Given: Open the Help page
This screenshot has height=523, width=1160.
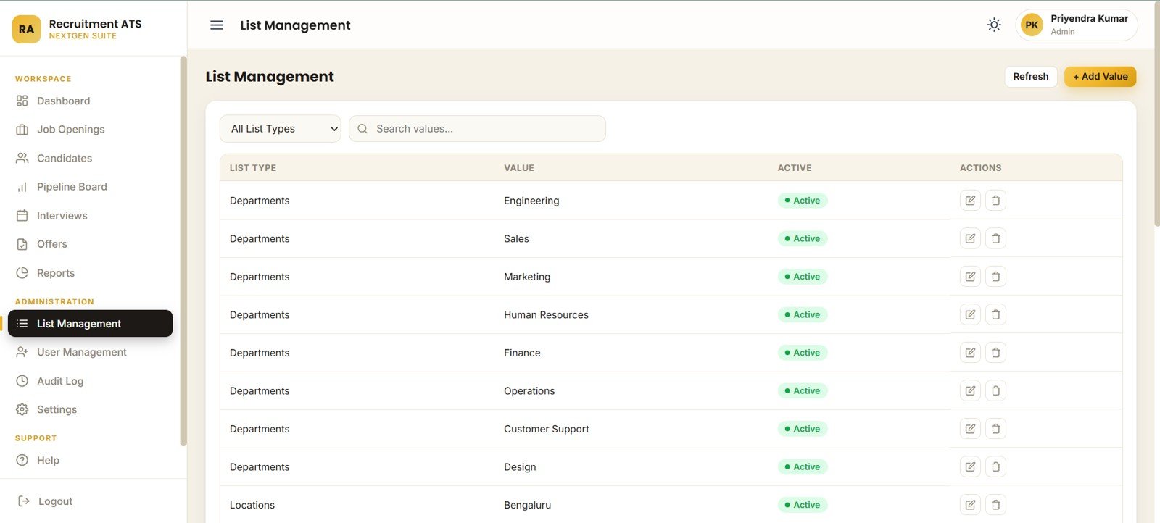Looking at the screenshot, I should [x=90, y=460].
